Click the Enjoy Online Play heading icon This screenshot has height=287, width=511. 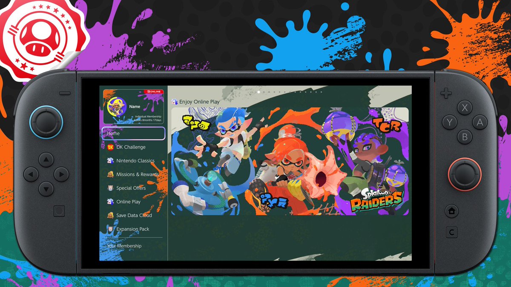point(175,102)
